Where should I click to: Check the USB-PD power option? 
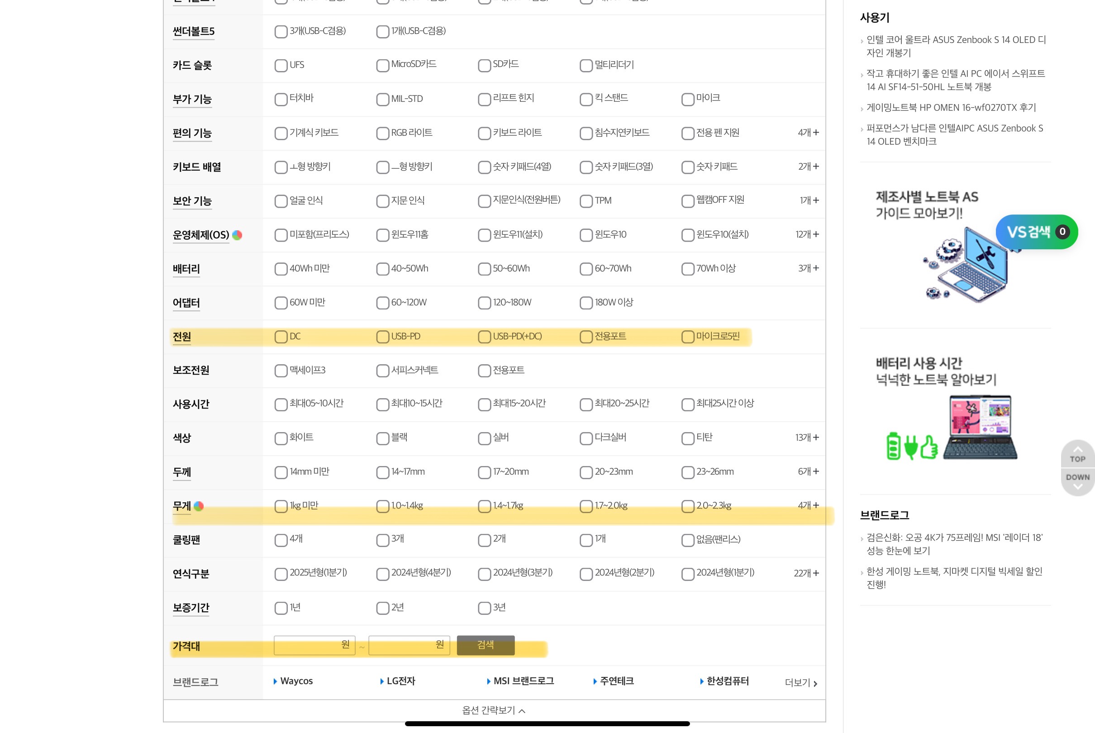click(383, 337)
